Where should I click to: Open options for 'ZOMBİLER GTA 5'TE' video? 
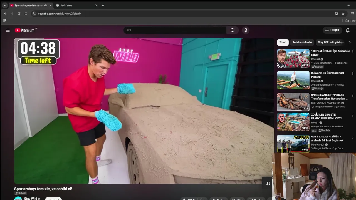(x=353, y=115)
